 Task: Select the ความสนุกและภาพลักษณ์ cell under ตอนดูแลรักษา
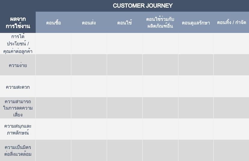(196, 129)
